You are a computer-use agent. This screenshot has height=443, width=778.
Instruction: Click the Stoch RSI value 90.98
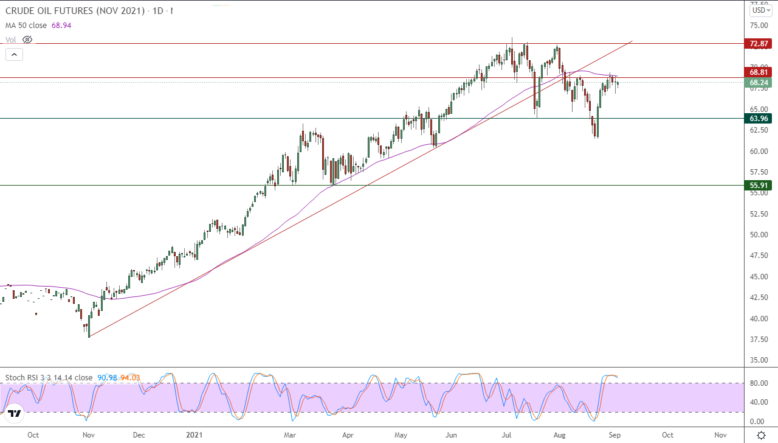[x=107, y=378]
